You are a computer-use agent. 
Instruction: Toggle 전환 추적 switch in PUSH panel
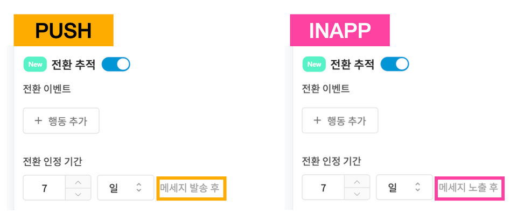116,64
